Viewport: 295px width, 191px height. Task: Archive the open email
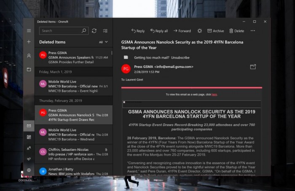[216, 31]
